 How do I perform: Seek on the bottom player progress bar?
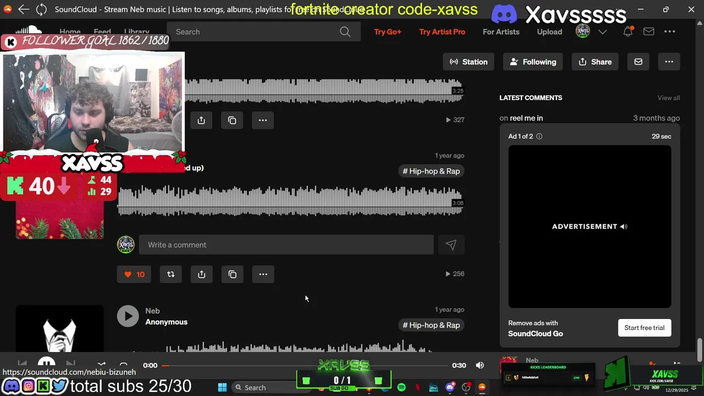point(305,365)
